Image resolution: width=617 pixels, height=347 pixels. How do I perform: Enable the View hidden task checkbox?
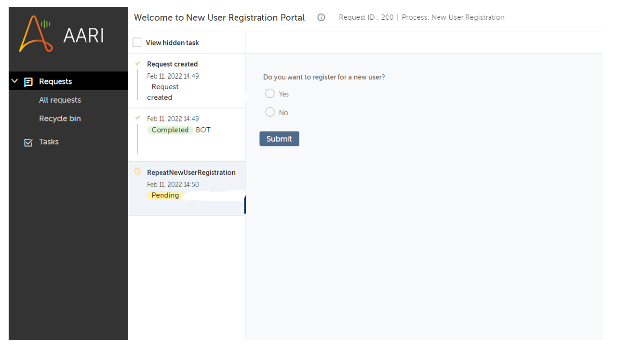click(x=137, y=43)
